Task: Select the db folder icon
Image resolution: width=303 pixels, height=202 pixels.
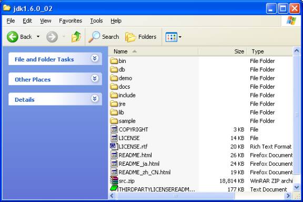Action: click(x=114, y=69)
